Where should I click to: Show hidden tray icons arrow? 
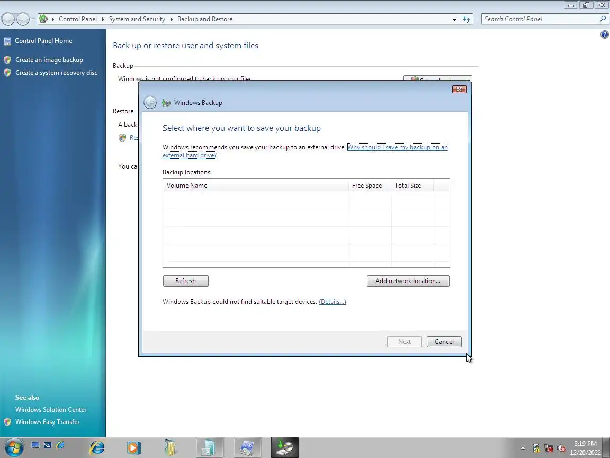523,448
